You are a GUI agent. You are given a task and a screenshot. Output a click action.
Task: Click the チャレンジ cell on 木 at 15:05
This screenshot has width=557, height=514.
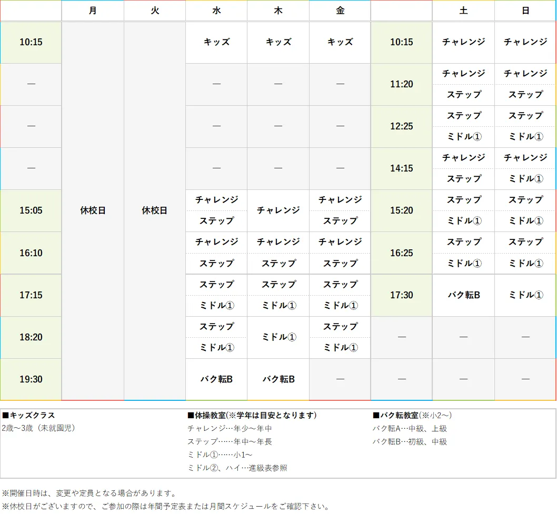point(278,210)
